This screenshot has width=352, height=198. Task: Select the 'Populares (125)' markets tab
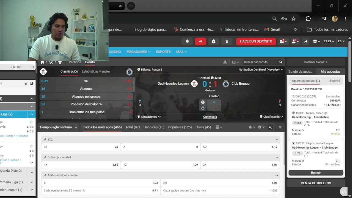pyautogui.click(x=180, y=127)
